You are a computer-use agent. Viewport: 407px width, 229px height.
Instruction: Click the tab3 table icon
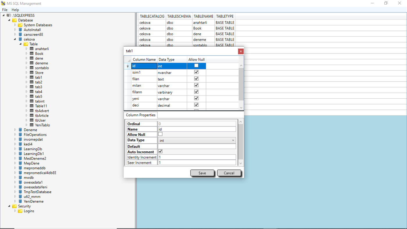(x=32, y=87)
